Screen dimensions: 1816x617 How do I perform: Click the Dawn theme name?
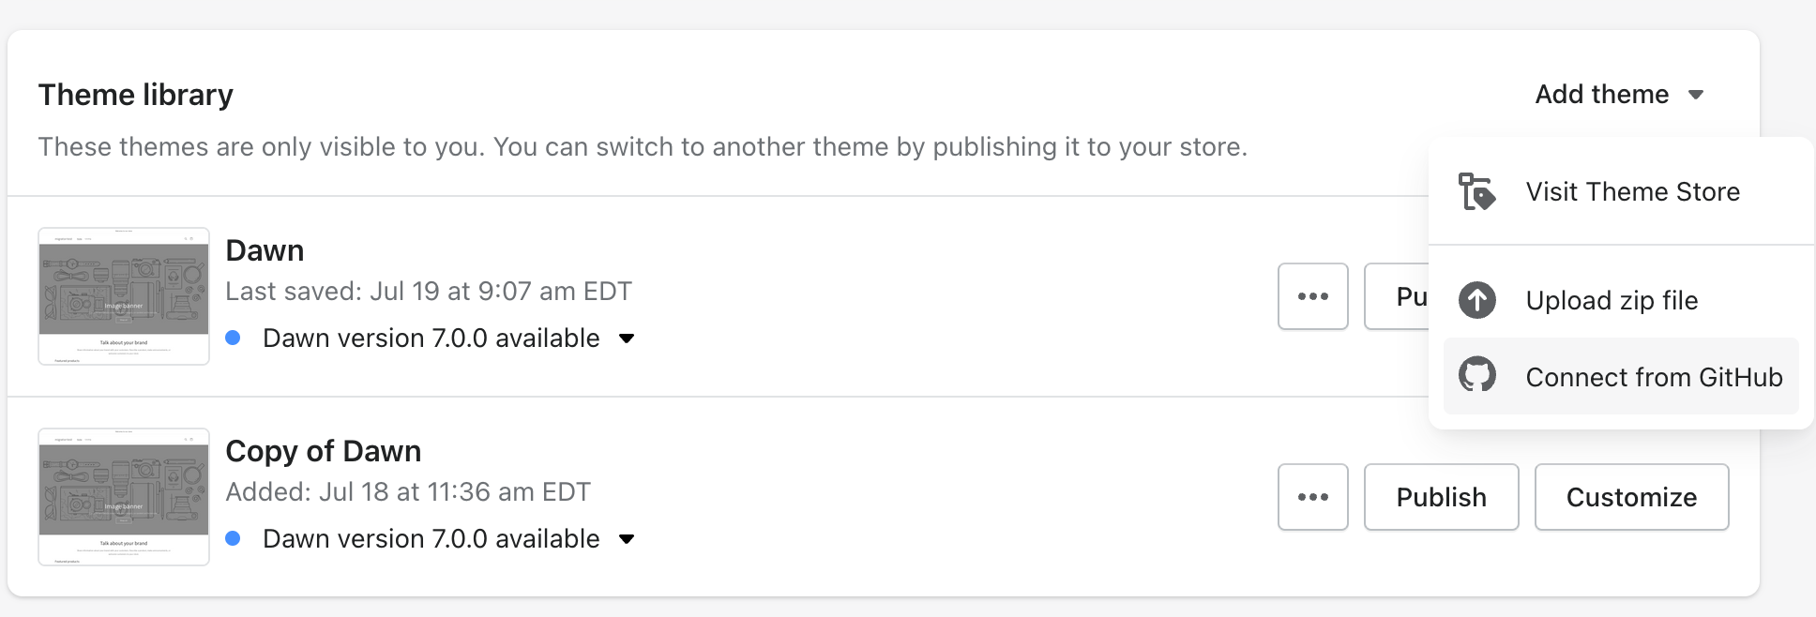[265, 249]
